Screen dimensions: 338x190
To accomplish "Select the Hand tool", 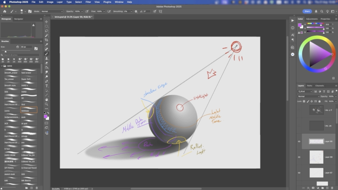I will (46, 99).
